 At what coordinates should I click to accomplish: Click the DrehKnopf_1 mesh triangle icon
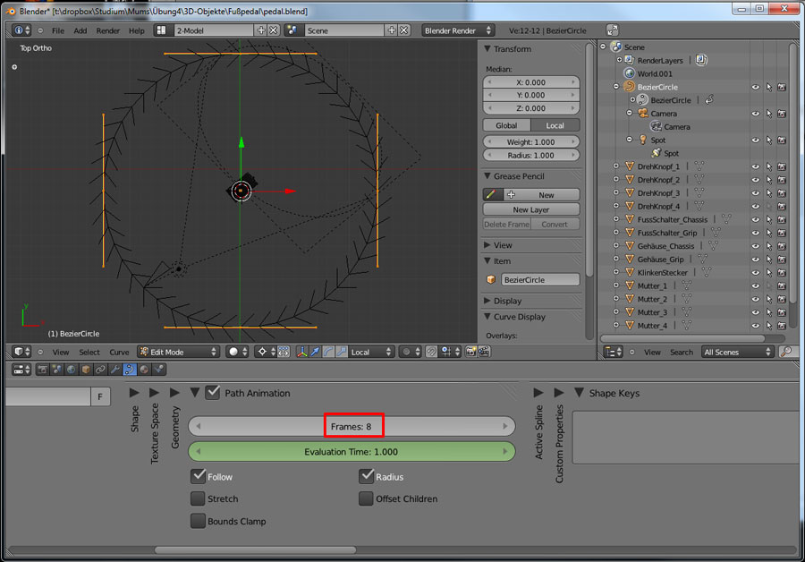click(x=629, y=166)
